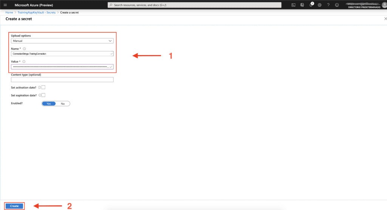Open the notifications bell
This screenshot has height=210, width=387.
pyautogui.click(x=311, y=5)
